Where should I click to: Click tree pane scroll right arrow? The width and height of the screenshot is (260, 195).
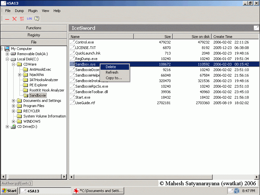(x=64, y=177)
